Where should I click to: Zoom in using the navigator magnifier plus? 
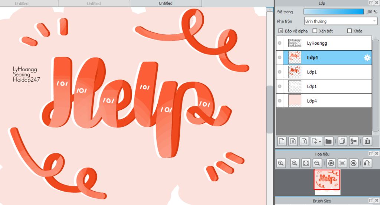click(295, 163)
